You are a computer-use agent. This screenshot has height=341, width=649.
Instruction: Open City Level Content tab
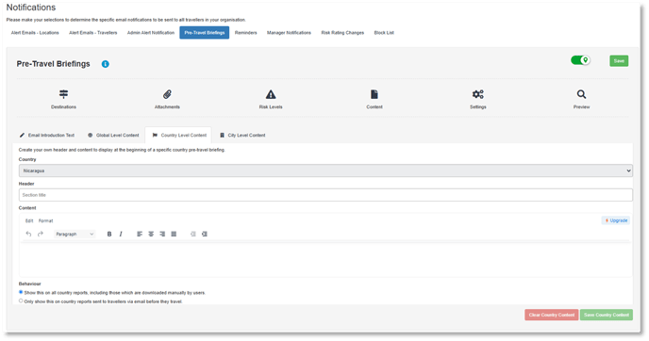[x=242, y=135]
